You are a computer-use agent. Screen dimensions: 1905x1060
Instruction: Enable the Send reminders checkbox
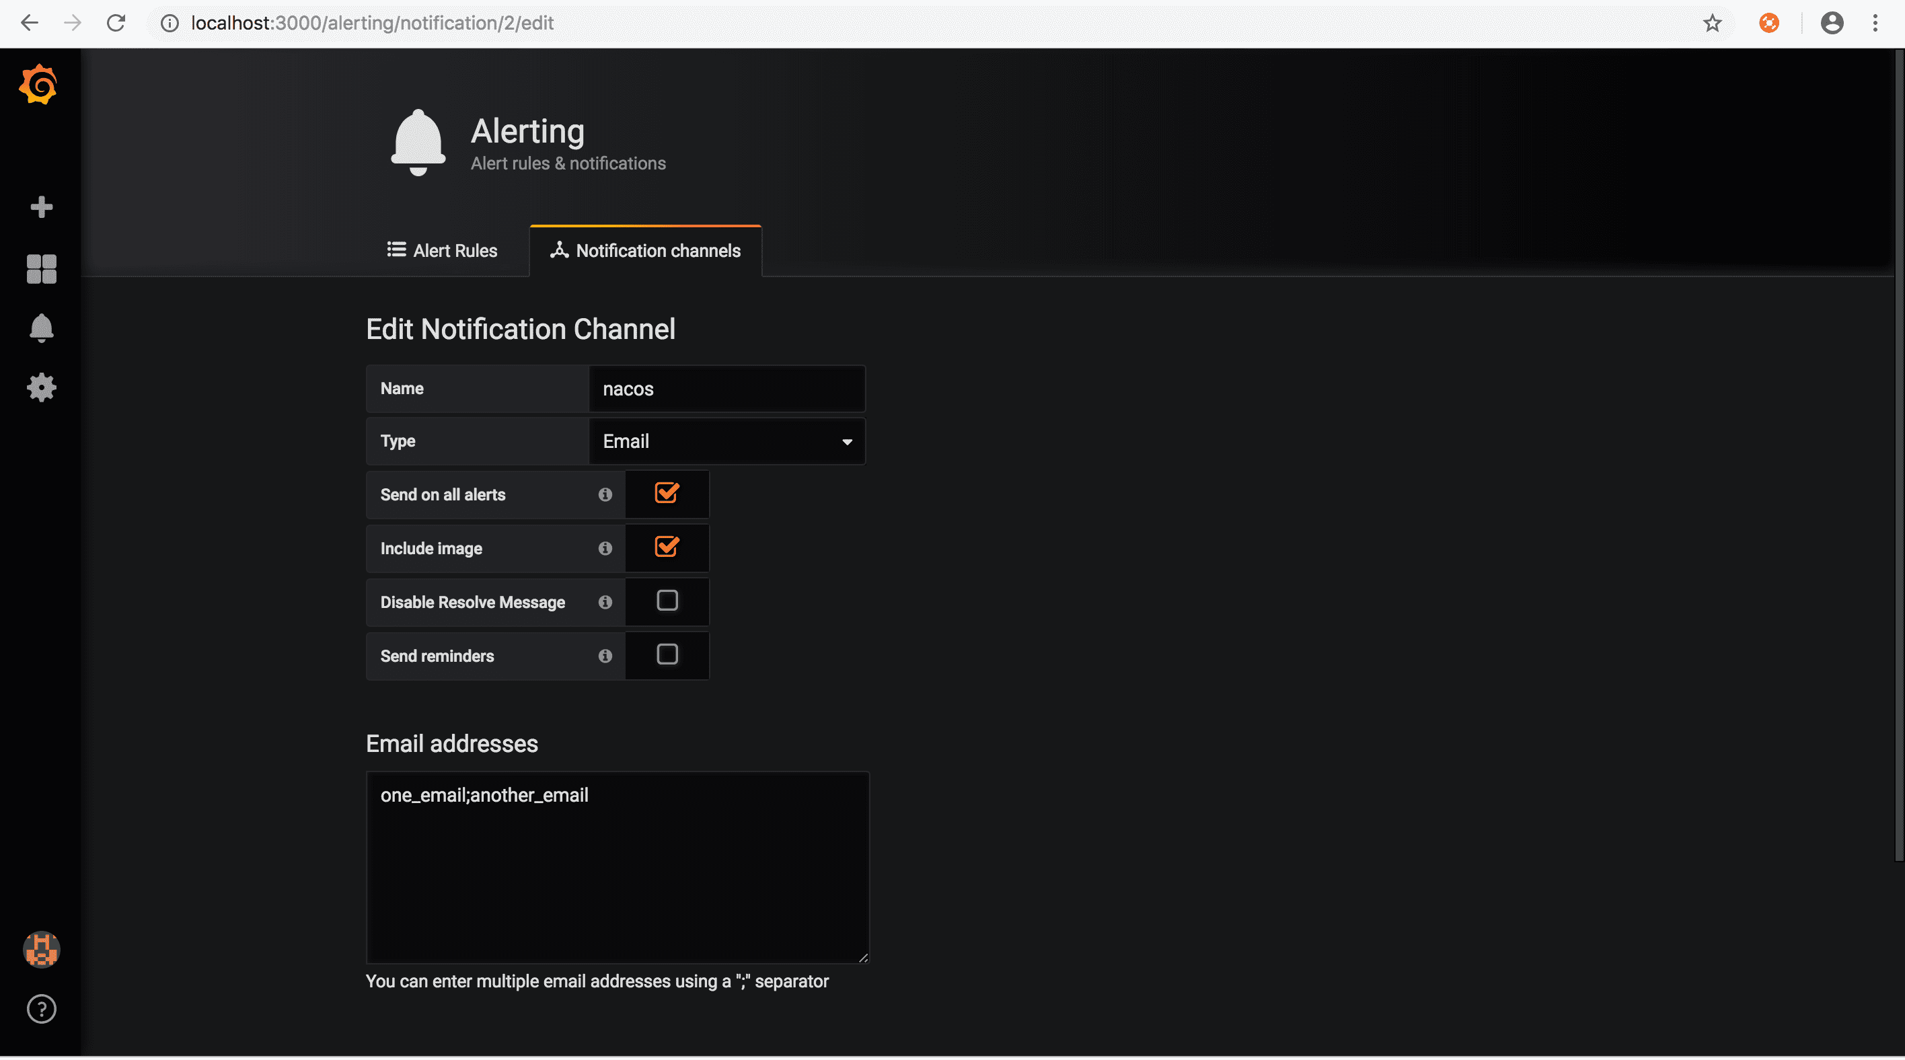tap(667, 654)
